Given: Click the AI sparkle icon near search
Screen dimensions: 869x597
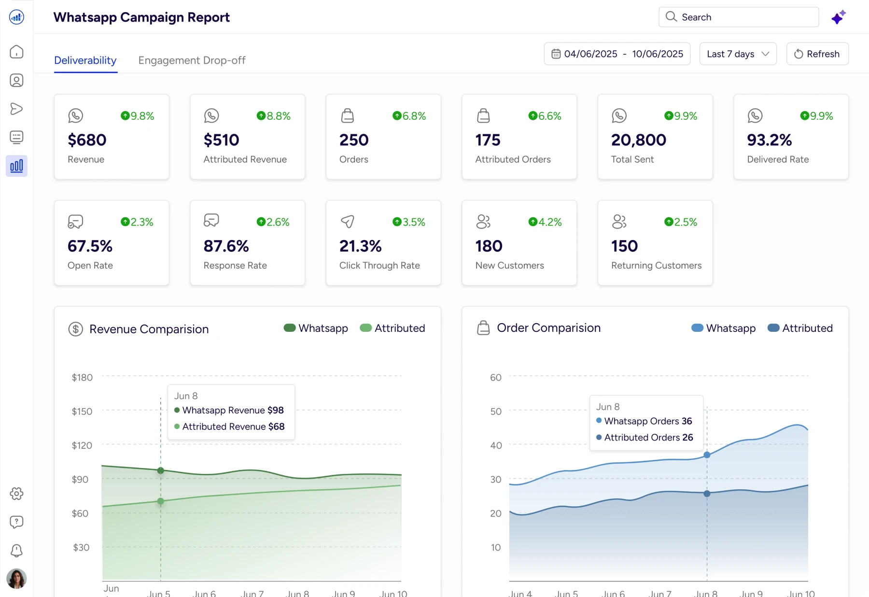Looking at the screenshot, I should click(839, 17).
